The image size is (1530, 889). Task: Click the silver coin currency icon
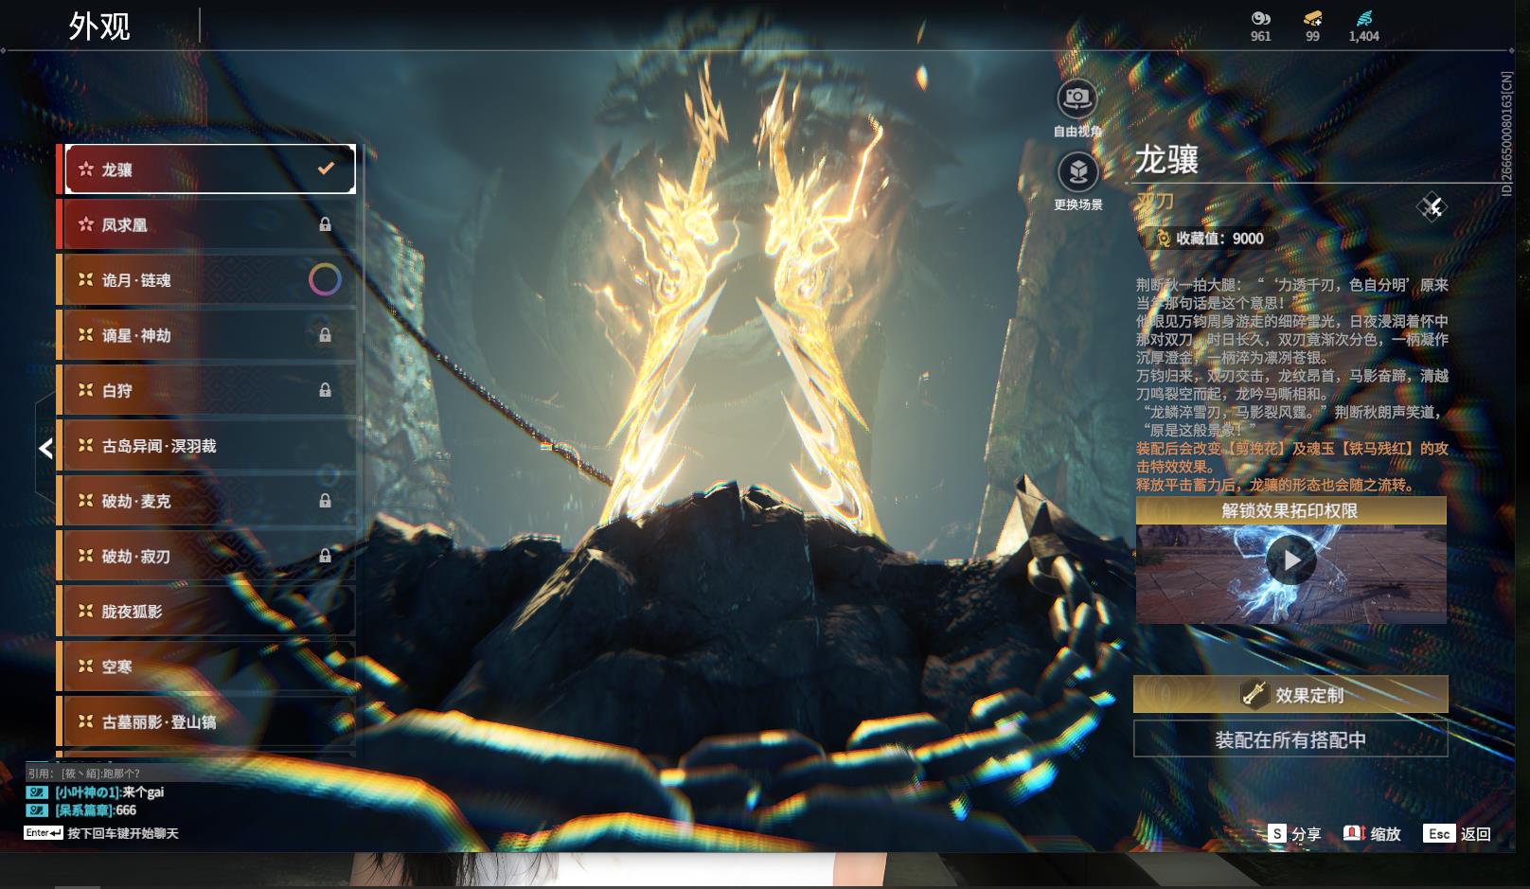[1260, 18]
